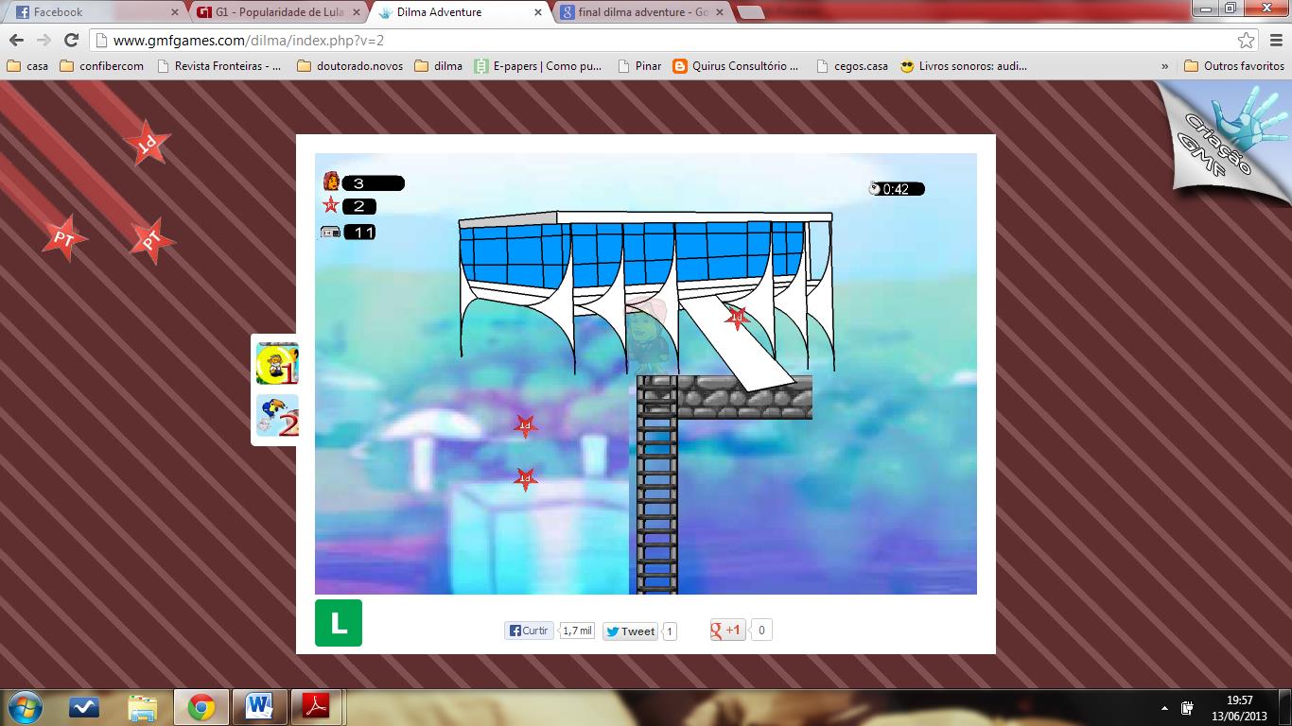Viewport: 1292px width, 726px height.
Task: Select the toucan number 2 game thumbnail
Action: tap(277, 416)
